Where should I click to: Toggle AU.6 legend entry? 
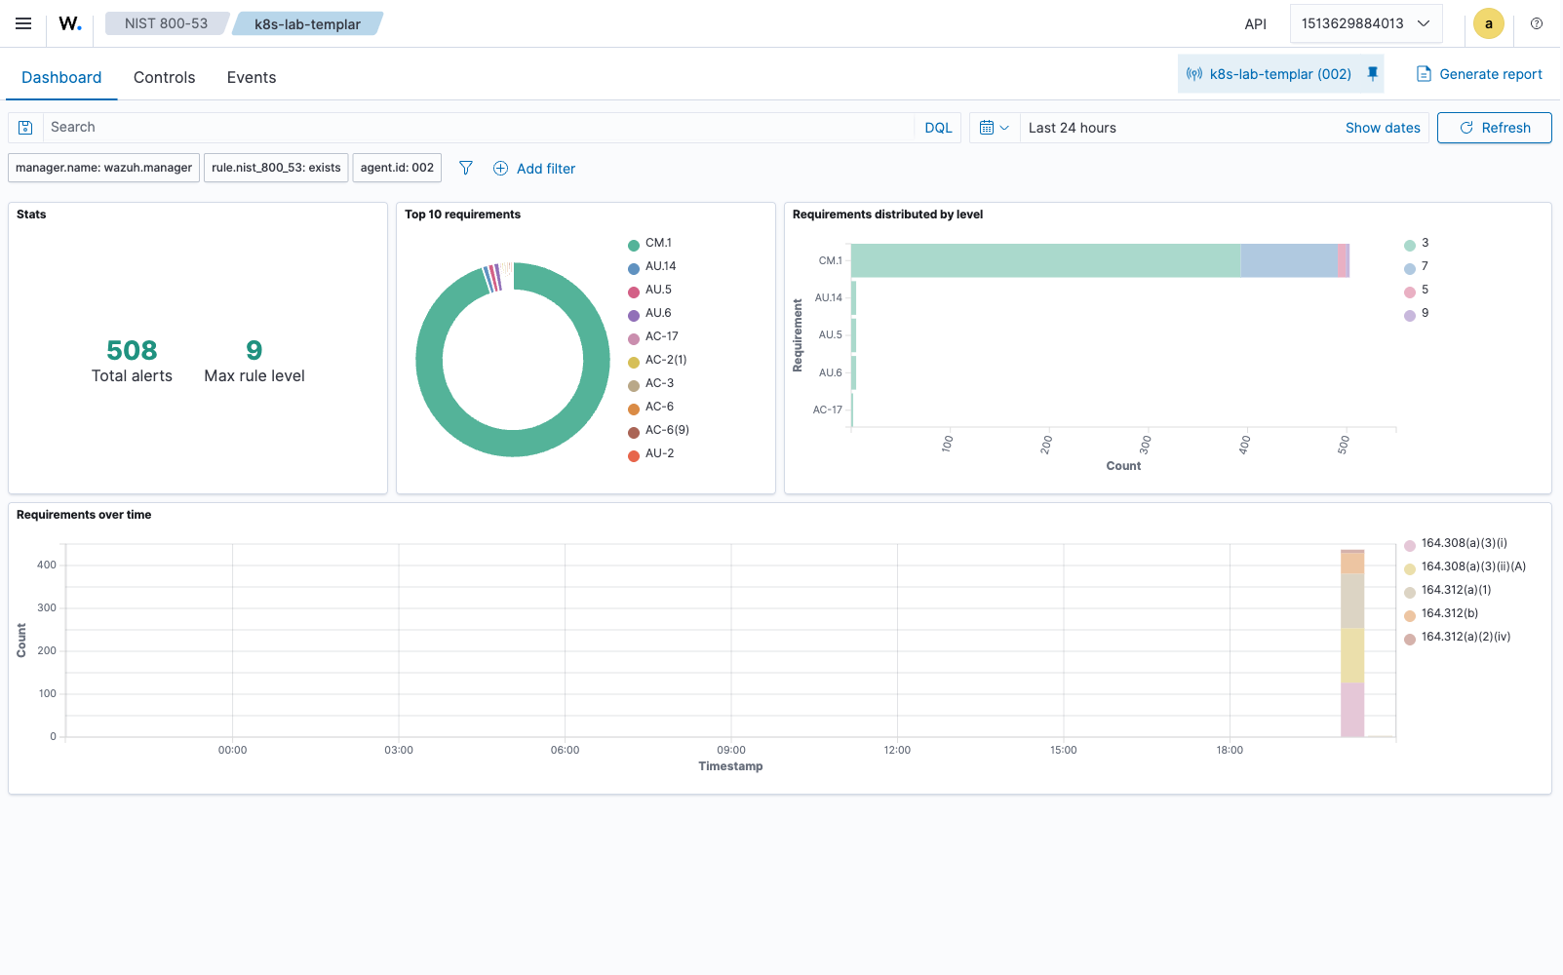click(649, 313)
